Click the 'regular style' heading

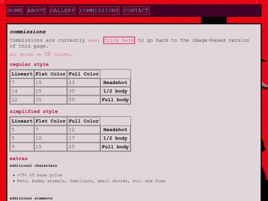click(x=29, y=65)
